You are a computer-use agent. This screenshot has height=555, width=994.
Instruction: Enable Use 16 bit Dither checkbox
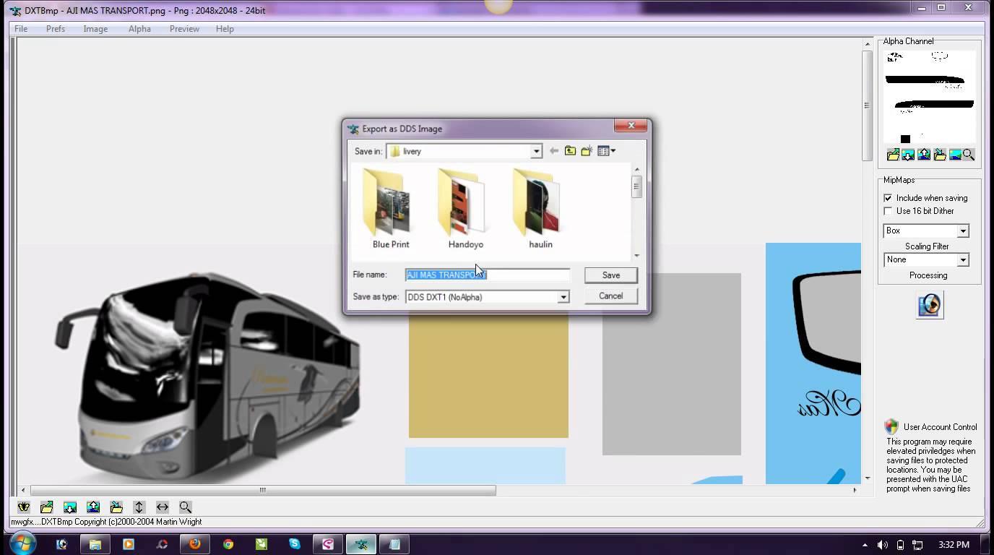[x=888, y=211]
